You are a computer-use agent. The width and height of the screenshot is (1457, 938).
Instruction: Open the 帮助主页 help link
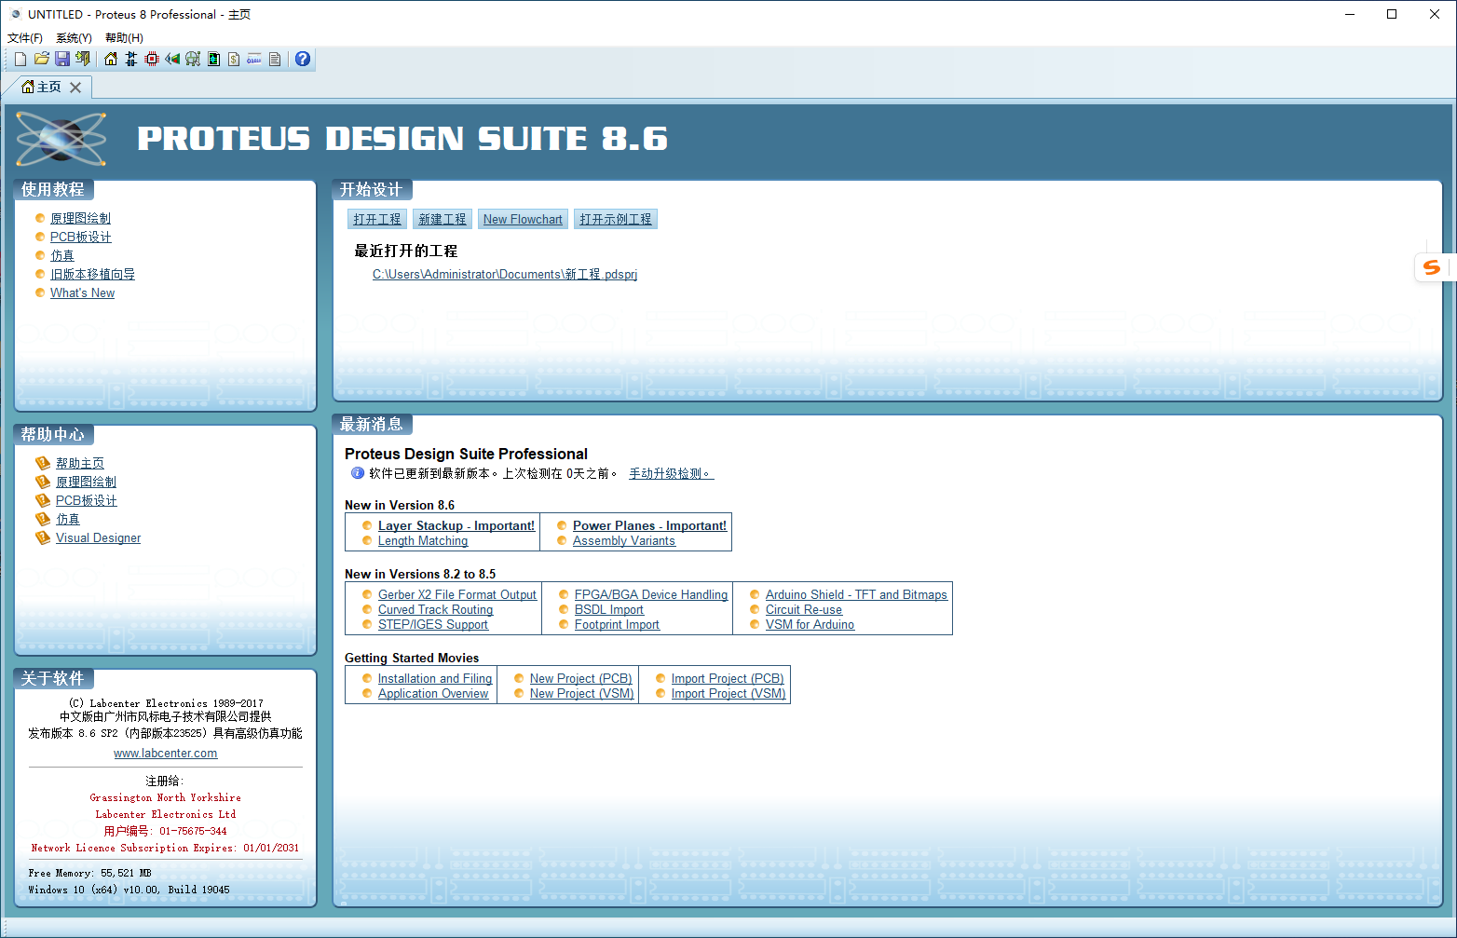tap(80, 463)
